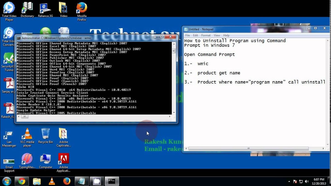This screenshot has width=331, height=186.
Task: Open the Dictionary desktop shortcut
Action: point(27,10)
